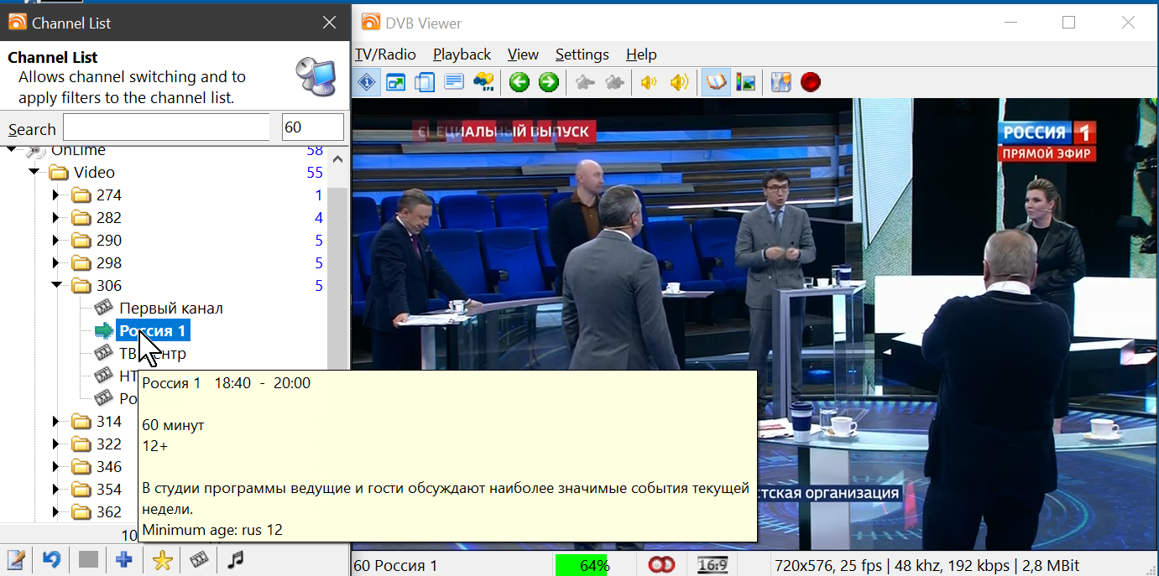Expand the 274 folder
The width and height of the screenshot is (1159, 576).
pos(57,195)
